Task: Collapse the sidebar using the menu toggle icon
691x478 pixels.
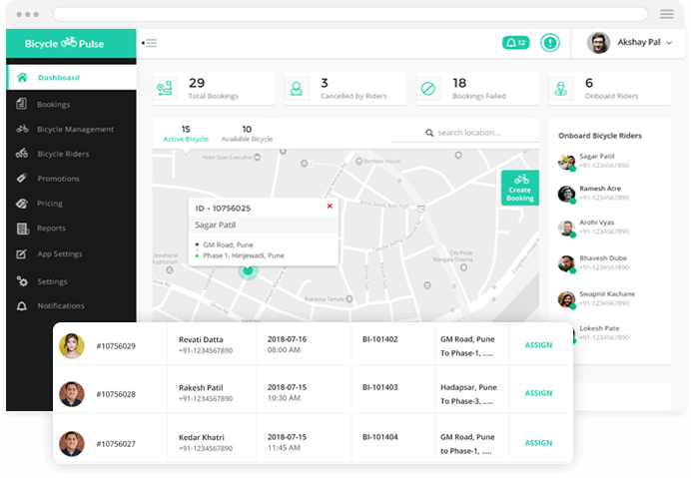Action: [150, 43]
